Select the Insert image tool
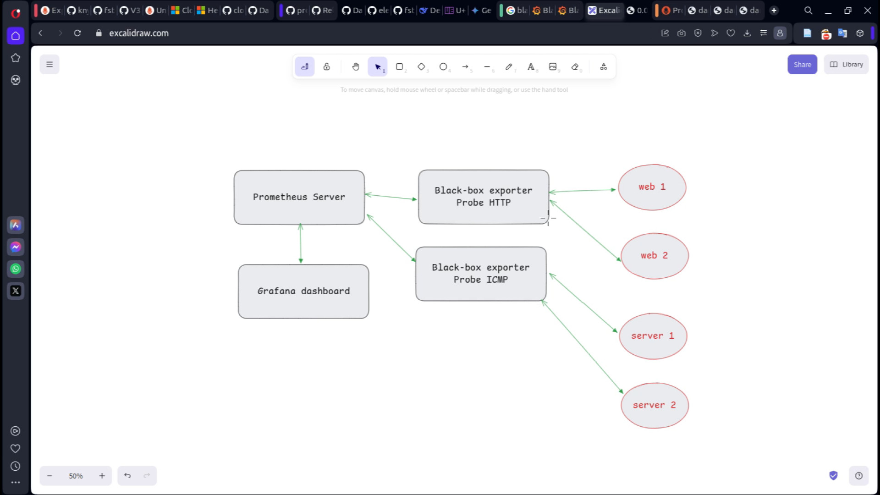The height and width of the screenshot is (495, 880). 553,67
